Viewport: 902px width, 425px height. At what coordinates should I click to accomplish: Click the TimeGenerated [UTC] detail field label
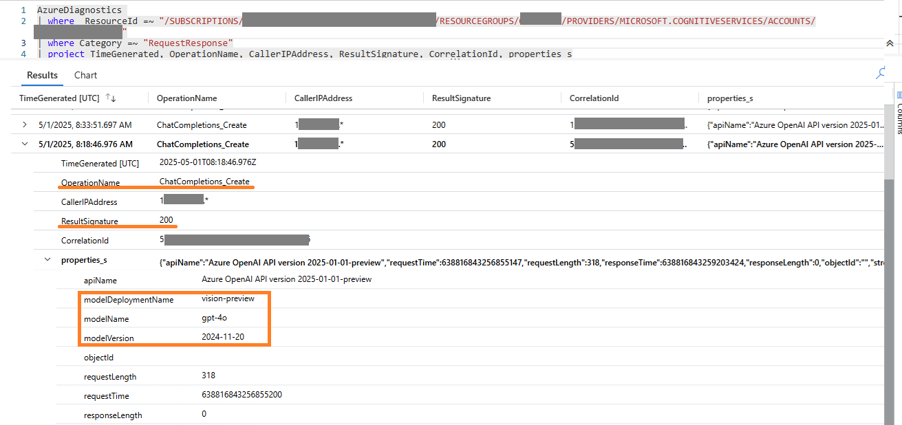(100, 164)
